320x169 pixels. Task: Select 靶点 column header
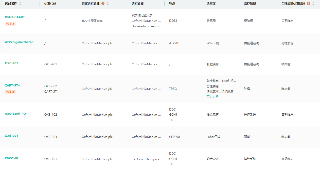pos(172,4)
